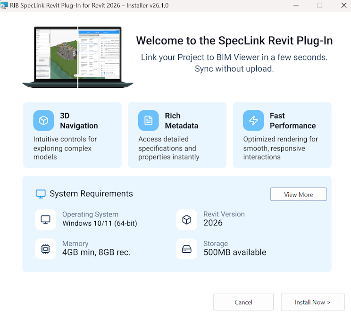Click the Install Now button
This screenshot has width=351, height=314.
pos(312,302)
